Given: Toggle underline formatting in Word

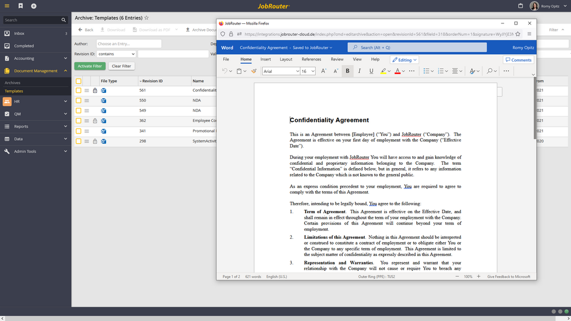Looking at the screenshot, I should (371, 71).
